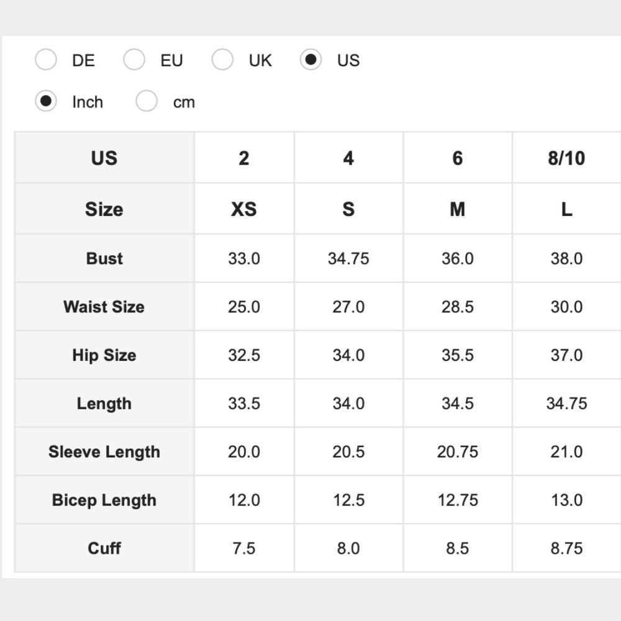
Task: Click waist value 28.5 for size M
Action: pos(458,307)
